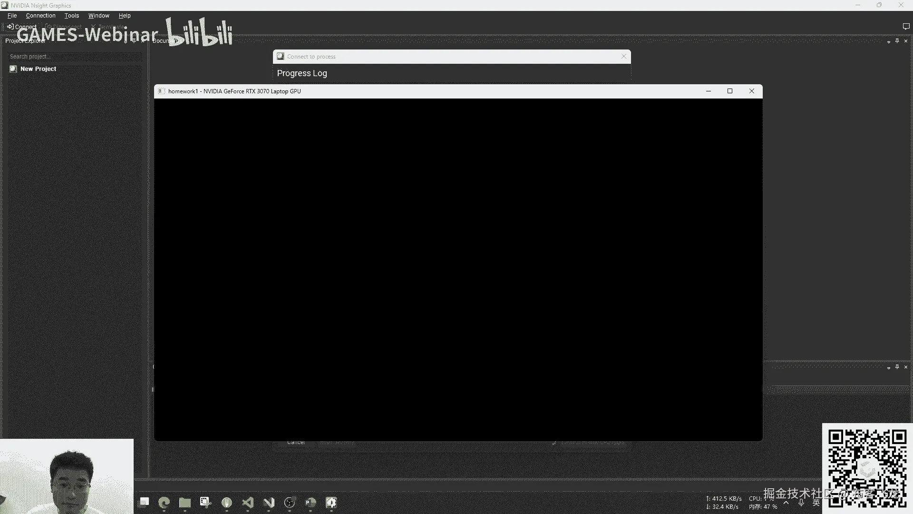The height and width of the screenshot is (514, 913).
Task: Pin the lower-right docked panel
Action: [897, 367]
